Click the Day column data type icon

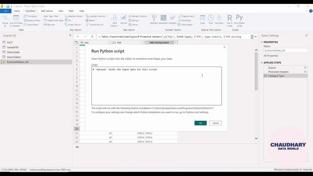click(82, 43)
